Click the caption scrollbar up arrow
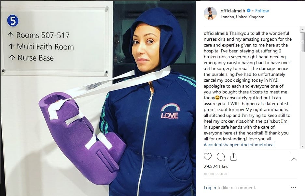 (x=302, y=29)
